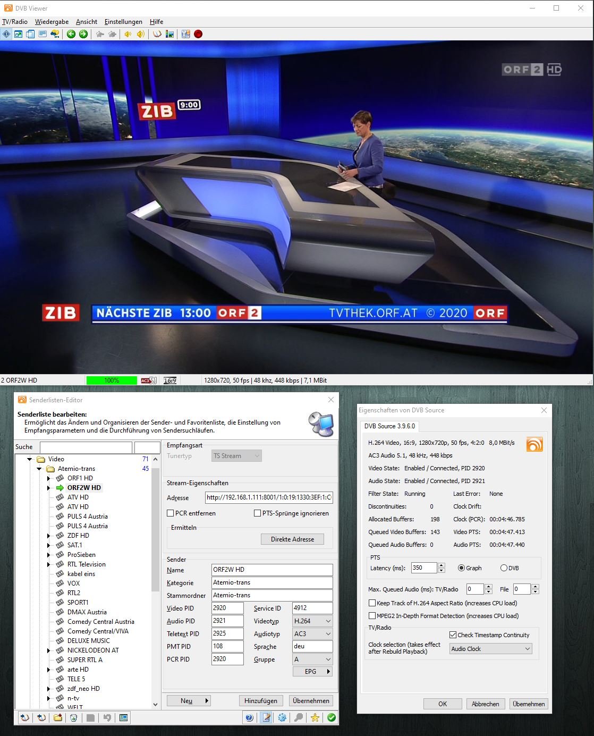Expand the RTL Television tree entry

[49, 564]
